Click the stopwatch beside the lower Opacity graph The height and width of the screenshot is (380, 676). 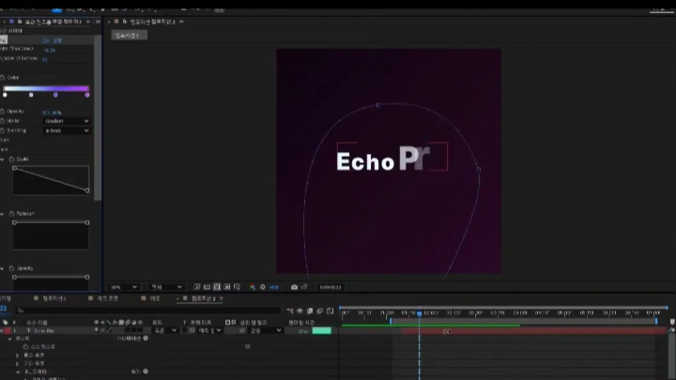(11, 268)
